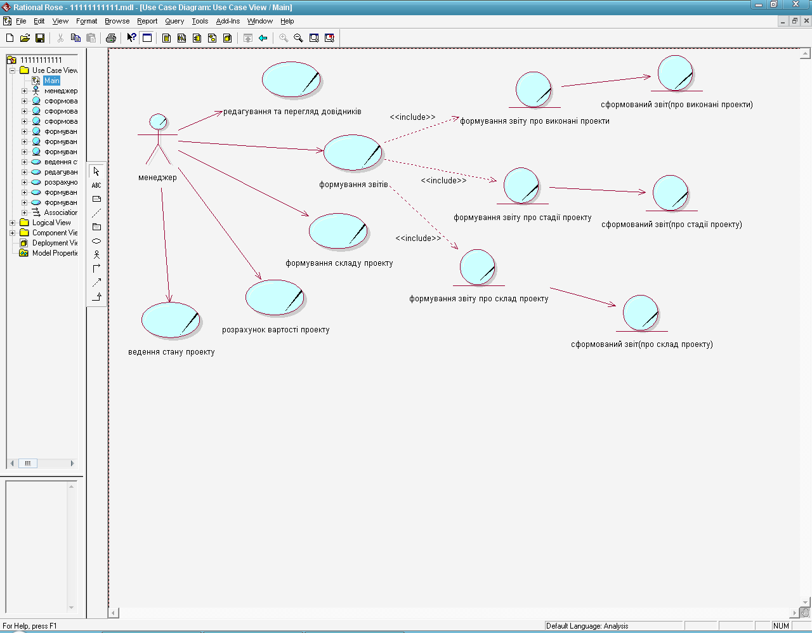Paste using the clipboard toolbar icon
Image resolution: width=812 pixels, height=633 pixels.
pyautogui.click(x=91, y=38)
